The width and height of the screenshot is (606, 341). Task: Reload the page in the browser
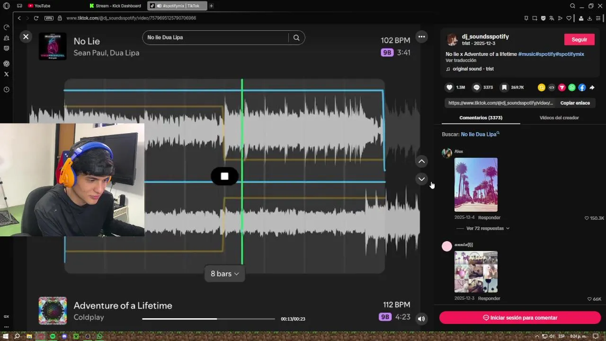(36, 18)
